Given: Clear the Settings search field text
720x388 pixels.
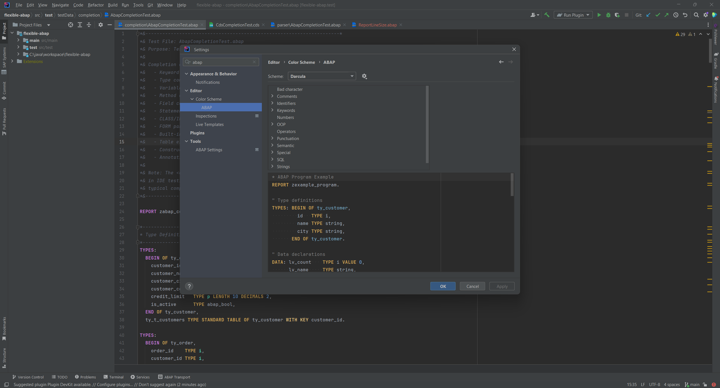Looking at the screenshot, I should (254, 62).
